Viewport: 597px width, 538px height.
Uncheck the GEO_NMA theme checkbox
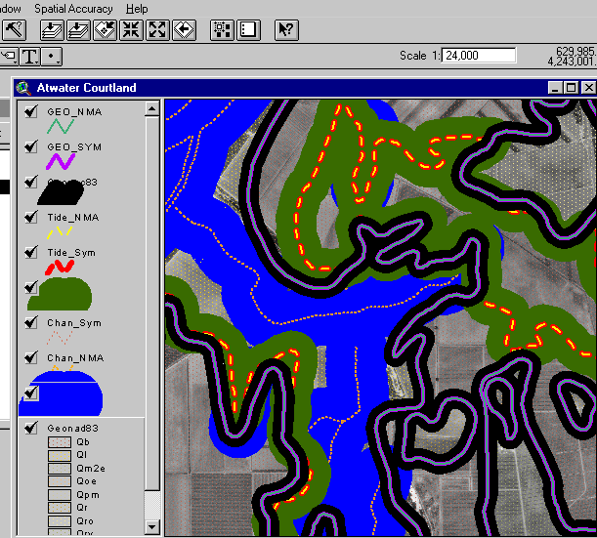pos(31,112)
